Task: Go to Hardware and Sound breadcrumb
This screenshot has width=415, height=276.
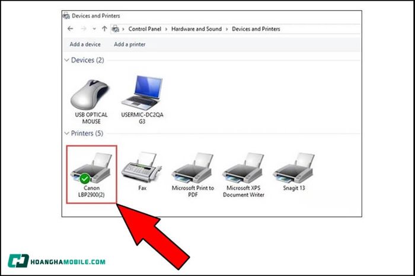Action: point(196,29)
